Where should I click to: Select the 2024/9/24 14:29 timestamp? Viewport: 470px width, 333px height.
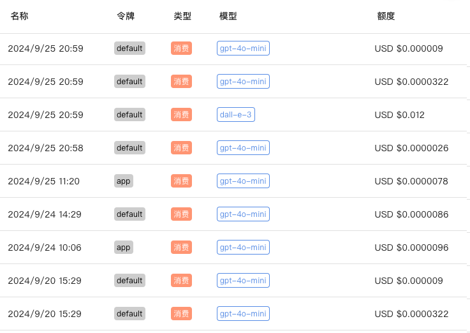tap(45, 214)
